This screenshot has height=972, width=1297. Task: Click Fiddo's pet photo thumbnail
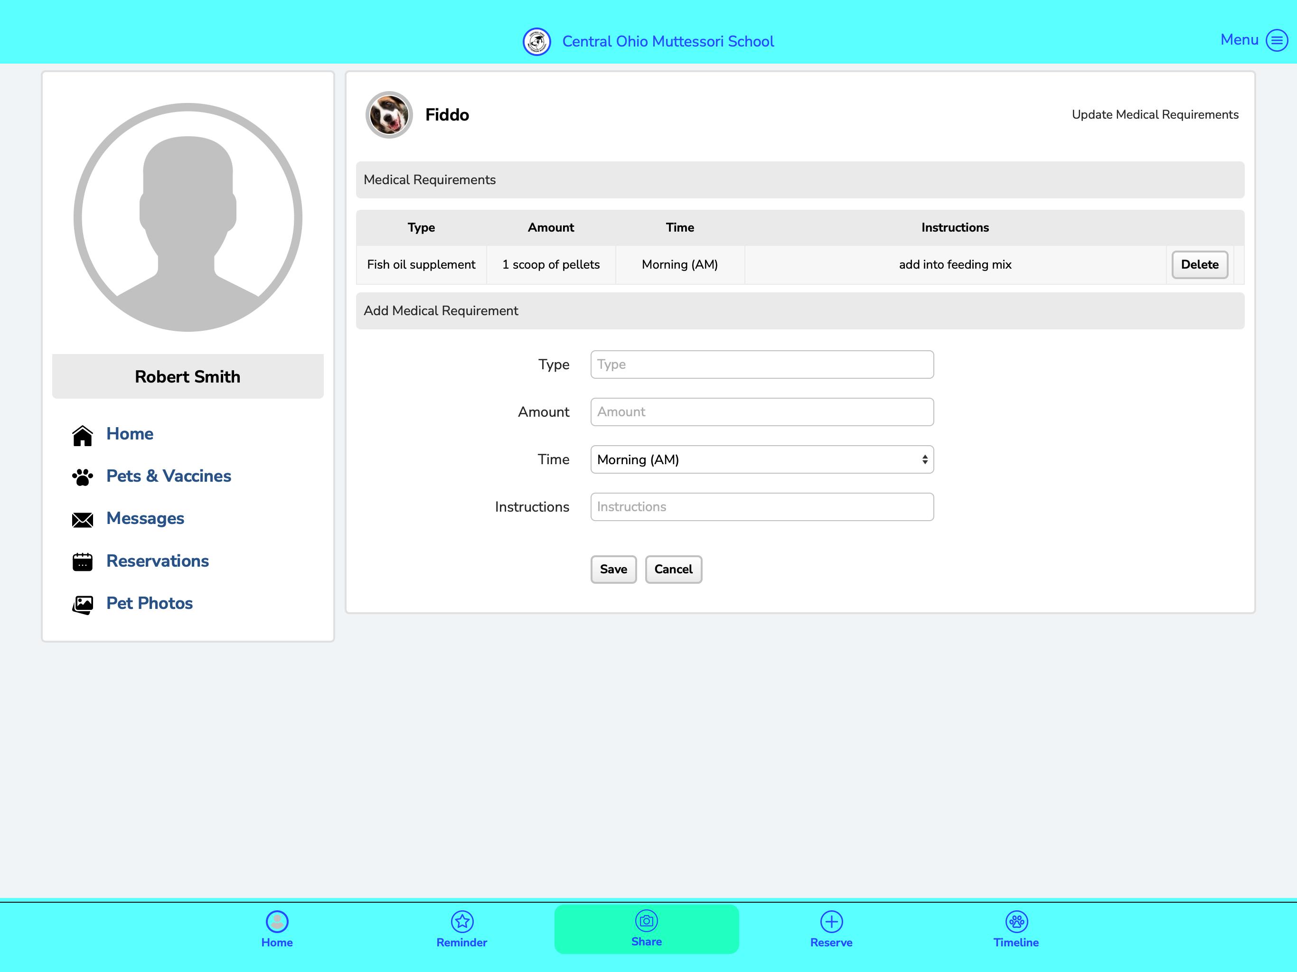click(389, 115)
